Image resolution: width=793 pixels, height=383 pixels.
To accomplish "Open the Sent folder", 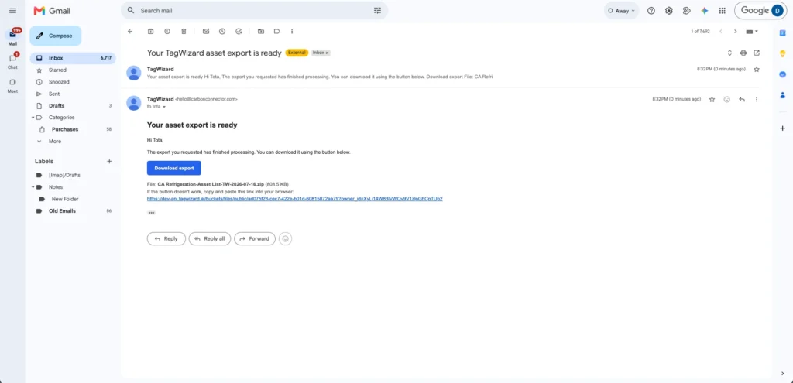I will click(73, 94).
